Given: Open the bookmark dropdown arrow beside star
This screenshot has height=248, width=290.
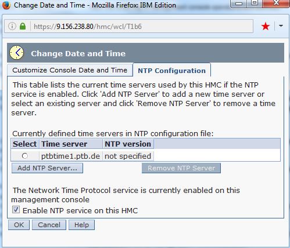Looking at the screenshot, I should (x=281, y=25).
